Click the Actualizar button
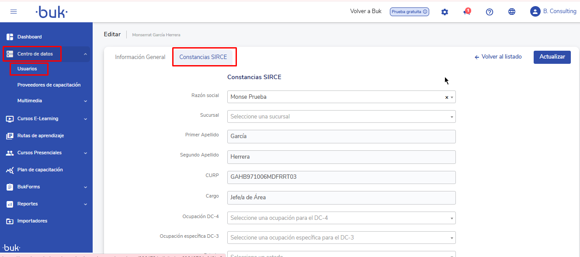 tap(552, 57)
